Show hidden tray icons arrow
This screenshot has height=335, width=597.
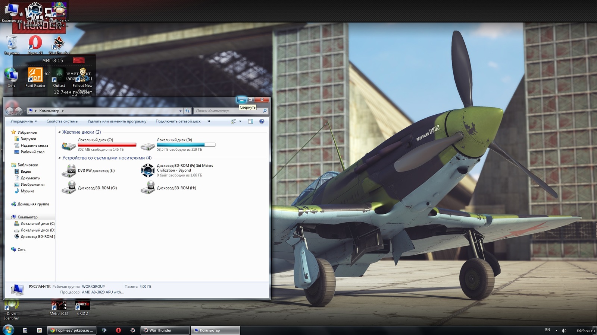point(556,331)
